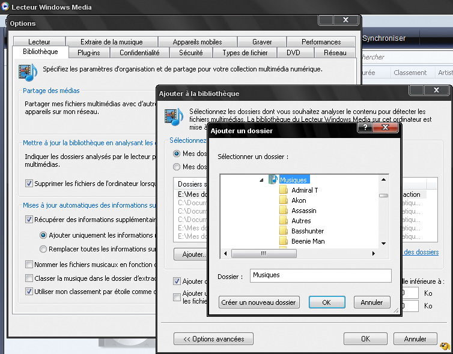
Task: Click the Assassin folder icon
Action: tap(284, 211)
